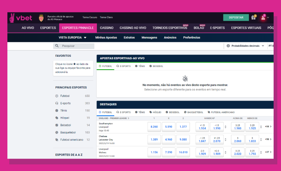Select Beisebol tab in live betting panel
This screenshot has width=281, height=171.
(156, 66)
